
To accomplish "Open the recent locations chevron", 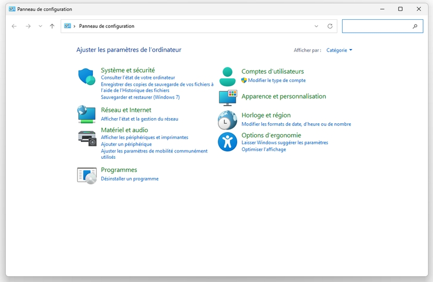I will [40, 26].
